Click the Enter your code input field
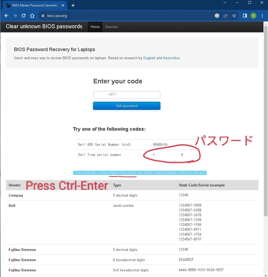This screenshot has width=268, height=277. click(x=127, y=95)
